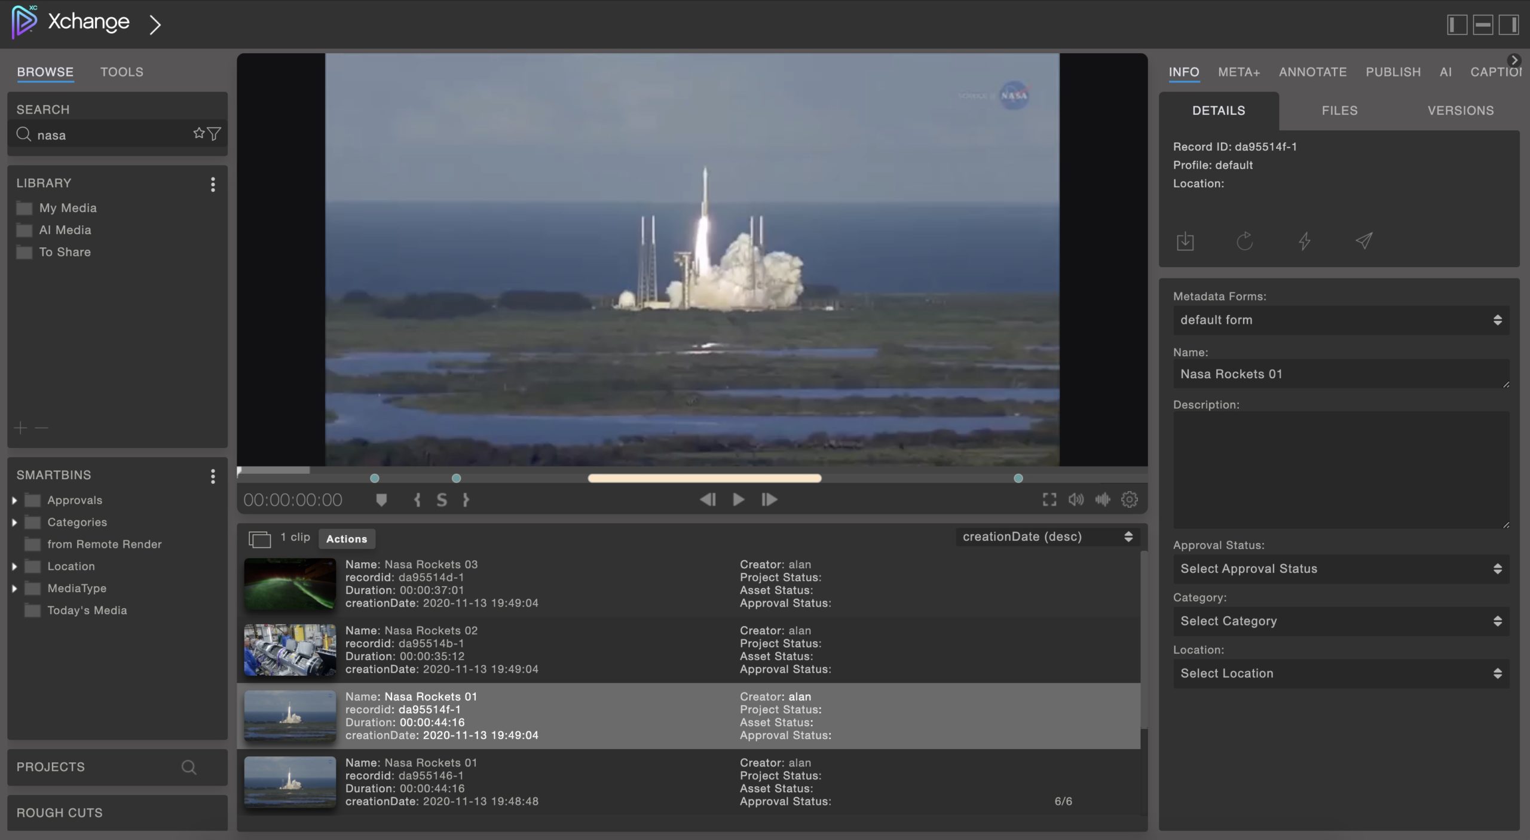Click the refresh record icon in Details panel
This screenshot has width=1530, height=840.
pos(1244,241)
